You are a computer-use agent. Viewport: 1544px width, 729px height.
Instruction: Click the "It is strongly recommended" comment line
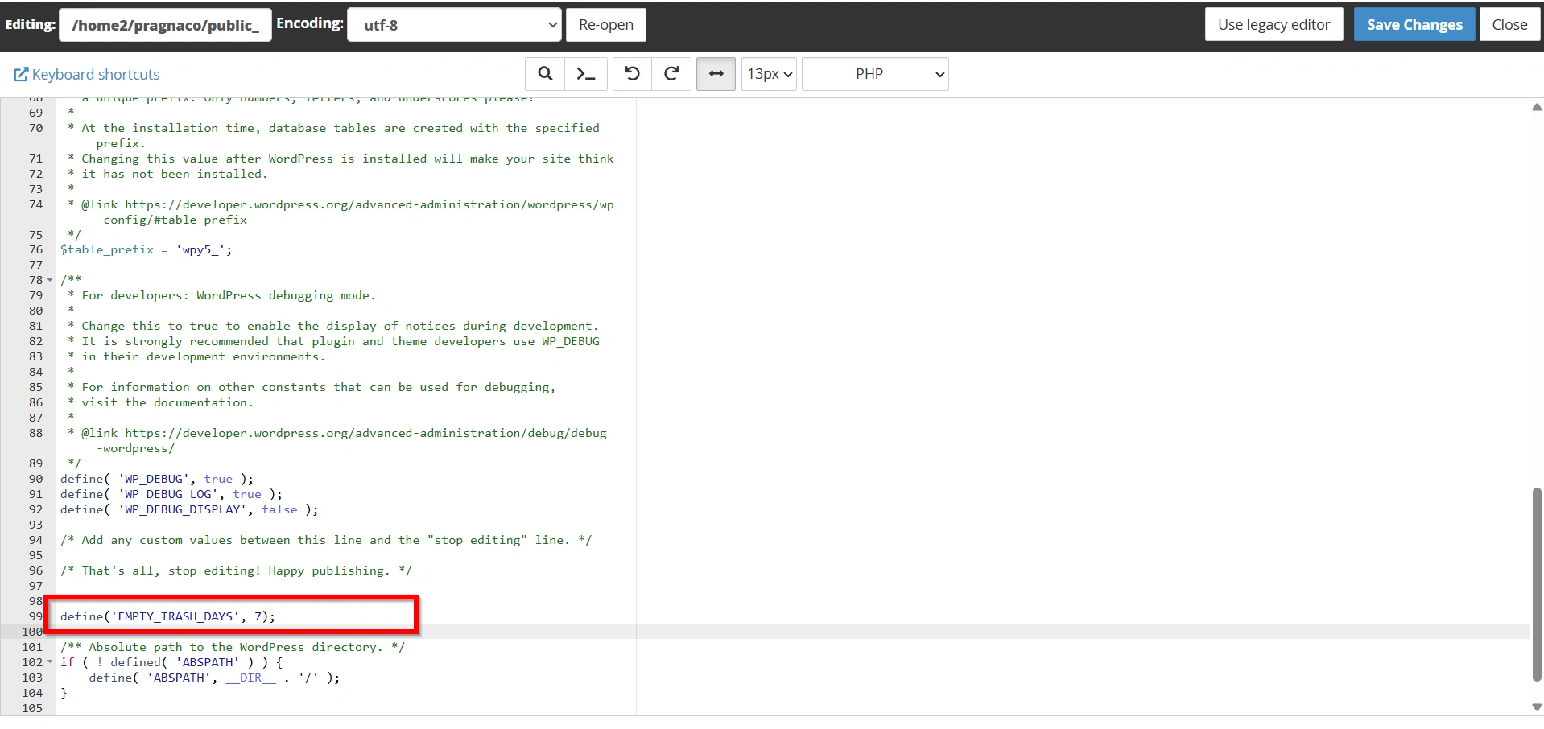point(333,342)
